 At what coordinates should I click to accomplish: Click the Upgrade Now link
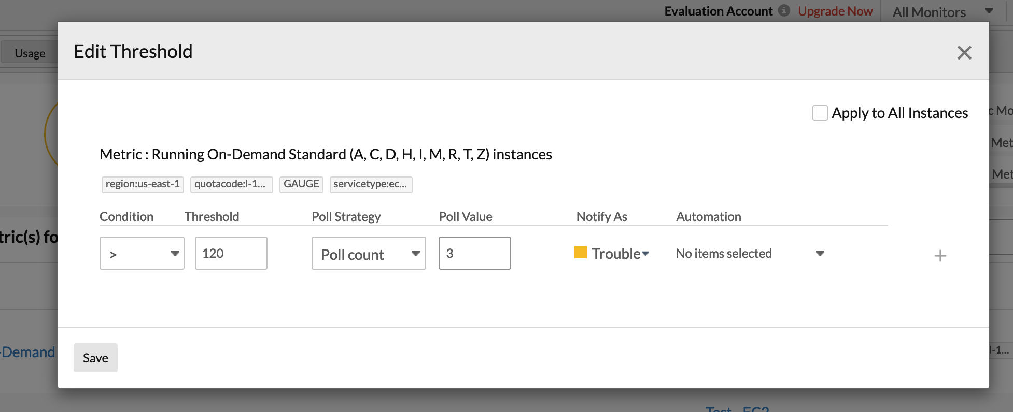pos(835,11)
